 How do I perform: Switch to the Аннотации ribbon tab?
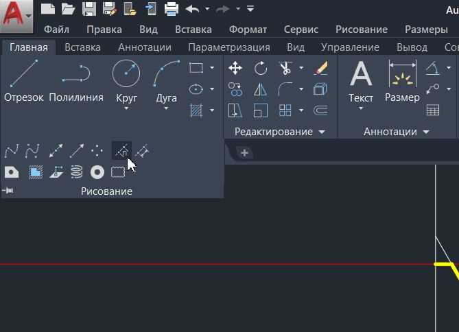[145, 47]
